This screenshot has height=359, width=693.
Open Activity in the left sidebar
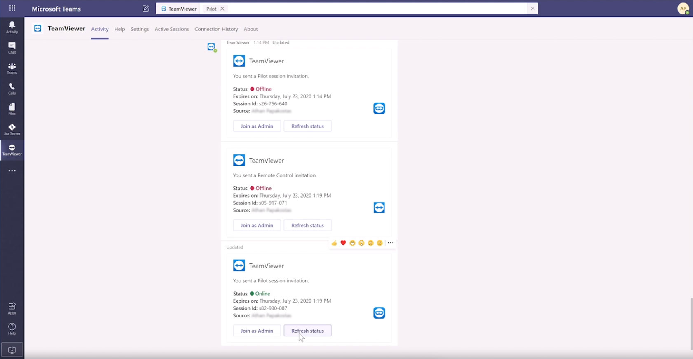12,27
